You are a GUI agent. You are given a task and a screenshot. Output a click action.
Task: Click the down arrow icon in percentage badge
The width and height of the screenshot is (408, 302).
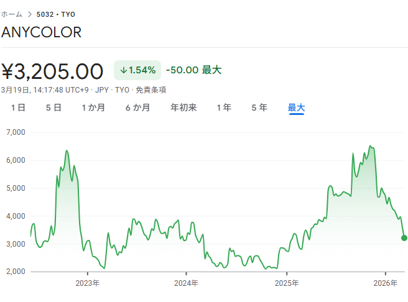[123, 70]
